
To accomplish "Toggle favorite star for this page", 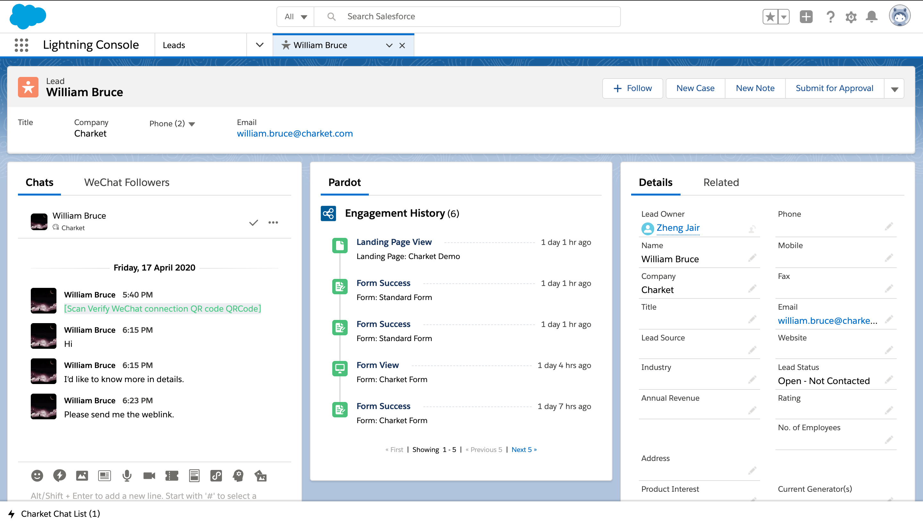I will (770, 17).
